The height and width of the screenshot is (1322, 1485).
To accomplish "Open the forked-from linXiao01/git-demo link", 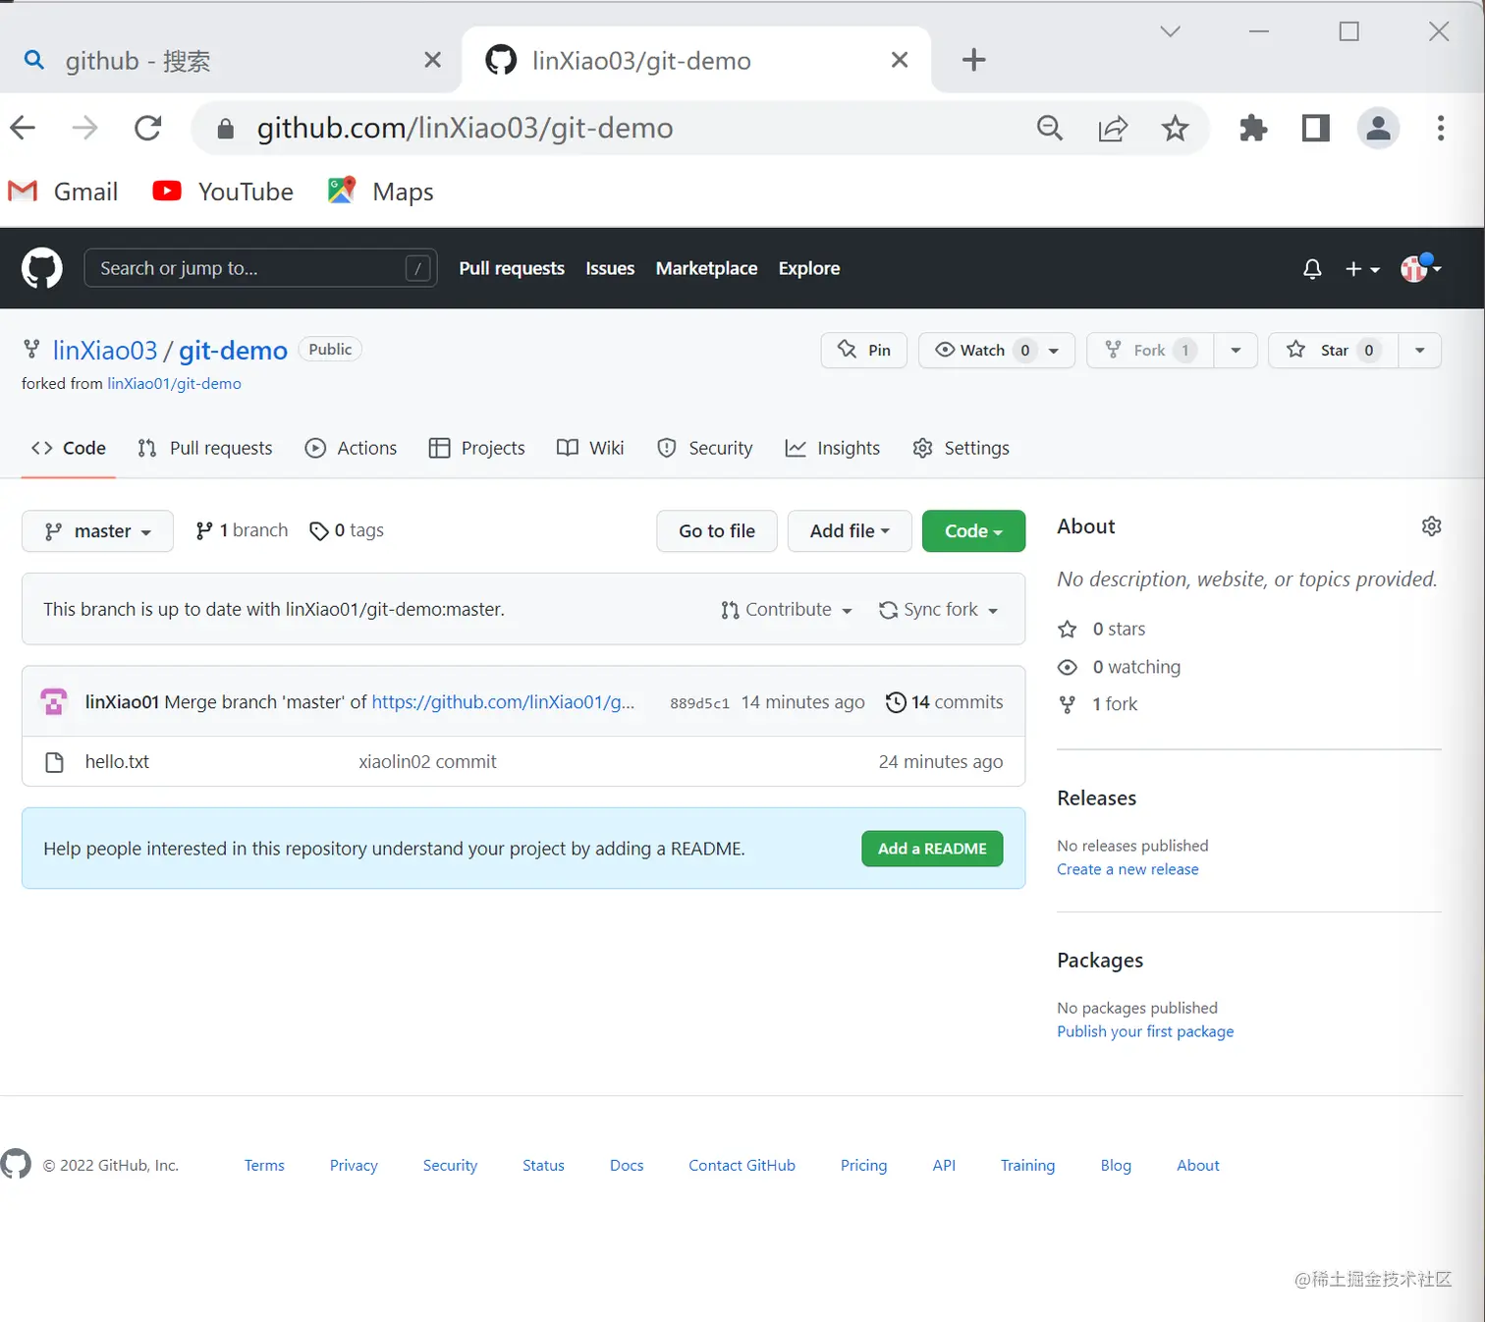I will coord(174,384).
